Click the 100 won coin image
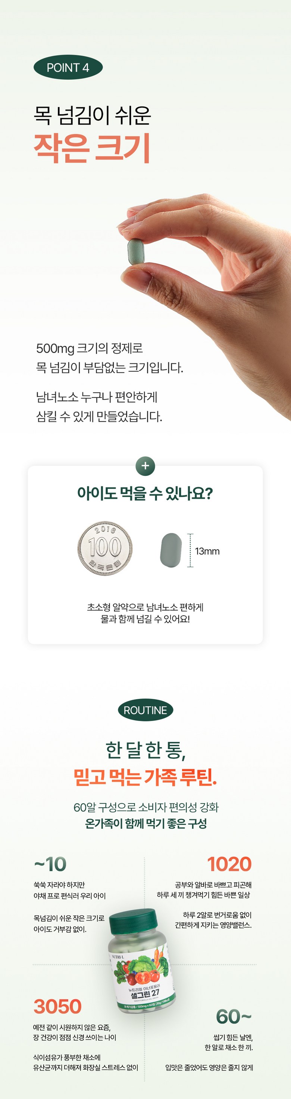 105,548
